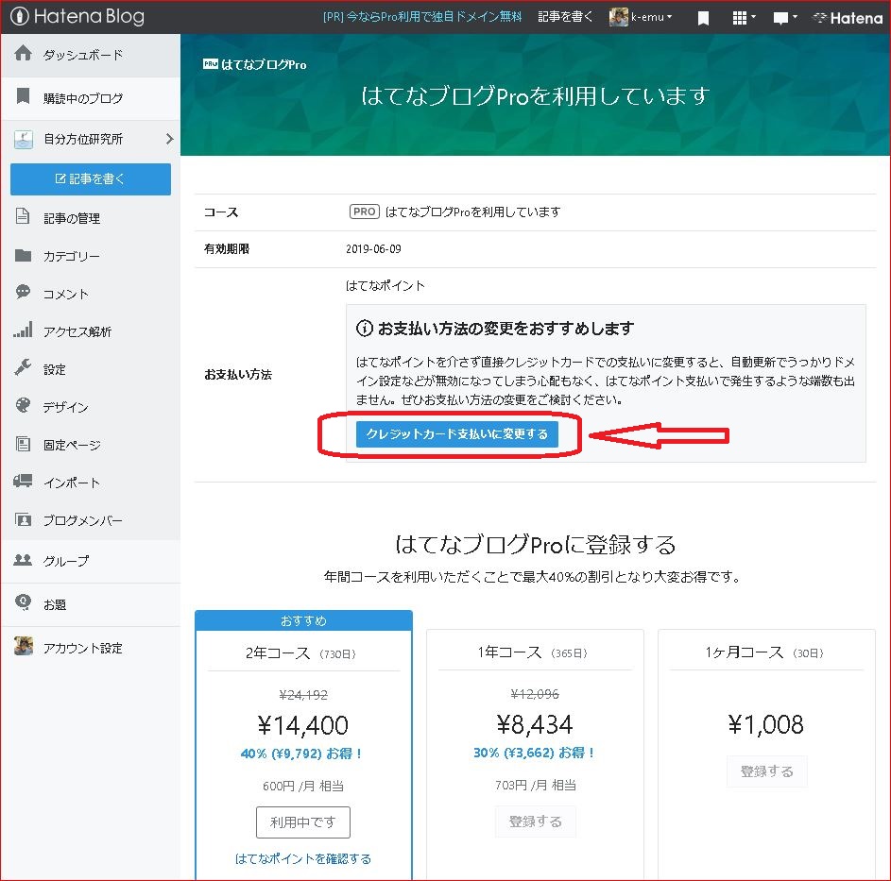Click the はてなブログPro label in banner
Screen dimensions: 891x881
tap(254, 65)
